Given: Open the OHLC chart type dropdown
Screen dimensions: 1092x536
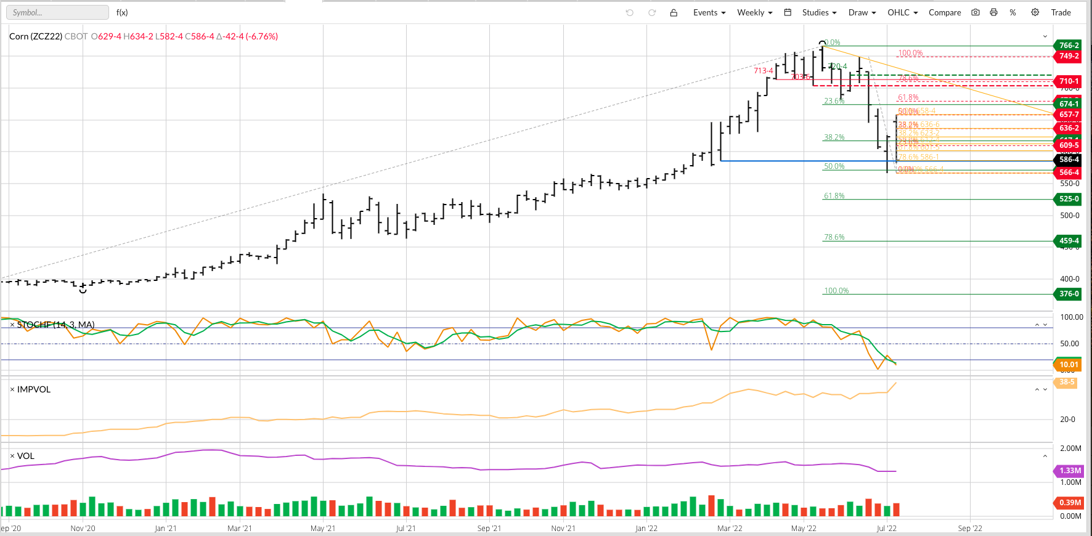Looking at the screenshot, I should pyautogui.click(x=903, y=12).
